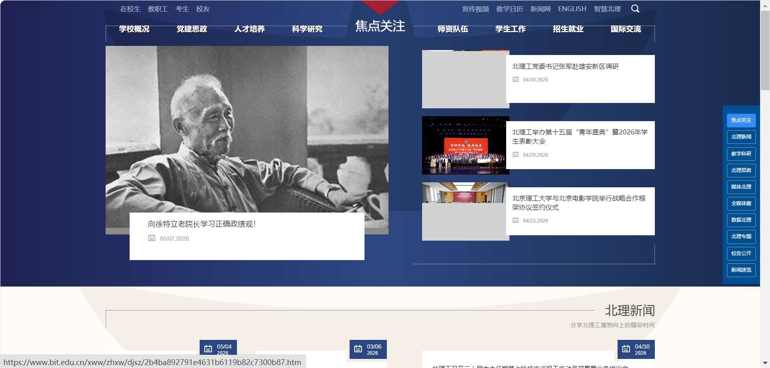Screen dimensions: 770x368
Task: Go to 在校生 portal link
Action: (x=130, y=9)
